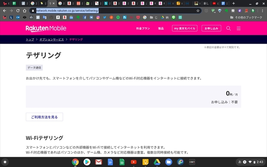Open Google Sheets from the shelf
Image resolution: width=267 pixels, height=167 pixels.
pos(122,162)
